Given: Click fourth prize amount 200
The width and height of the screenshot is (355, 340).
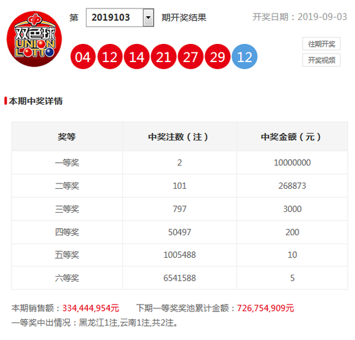Looking at the screenshot, I should tap(292, 232).
